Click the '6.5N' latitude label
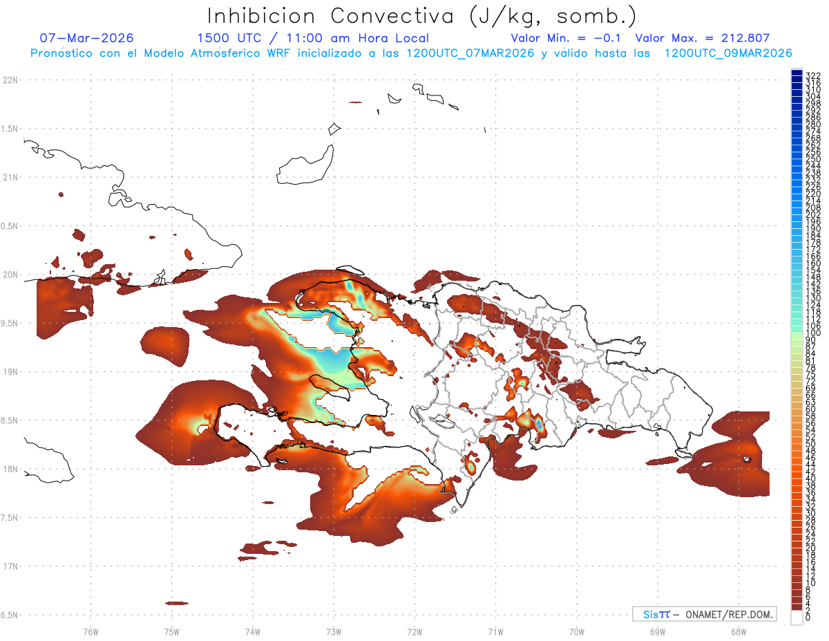The width and height of the screenshot is (829, 641). point(10,615)
